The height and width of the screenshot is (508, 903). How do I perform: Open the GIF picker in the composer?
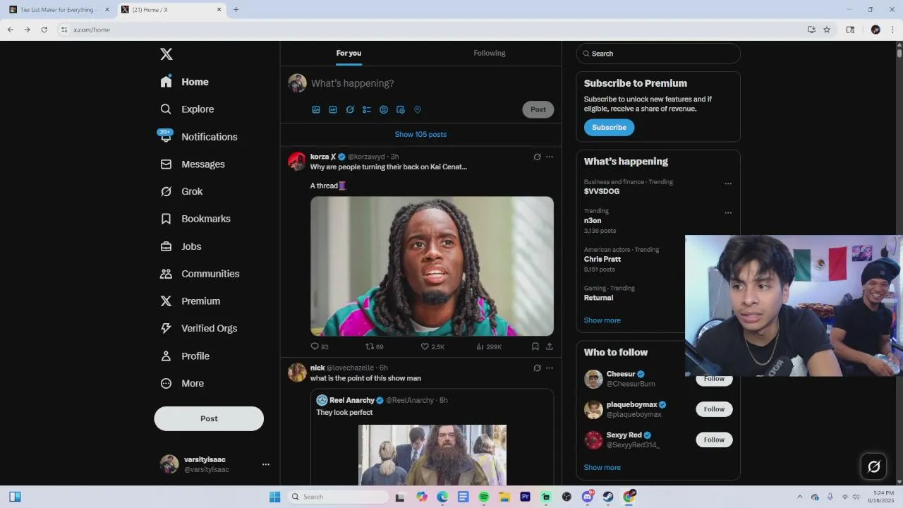pyautogui.click(x=333, y=109)
